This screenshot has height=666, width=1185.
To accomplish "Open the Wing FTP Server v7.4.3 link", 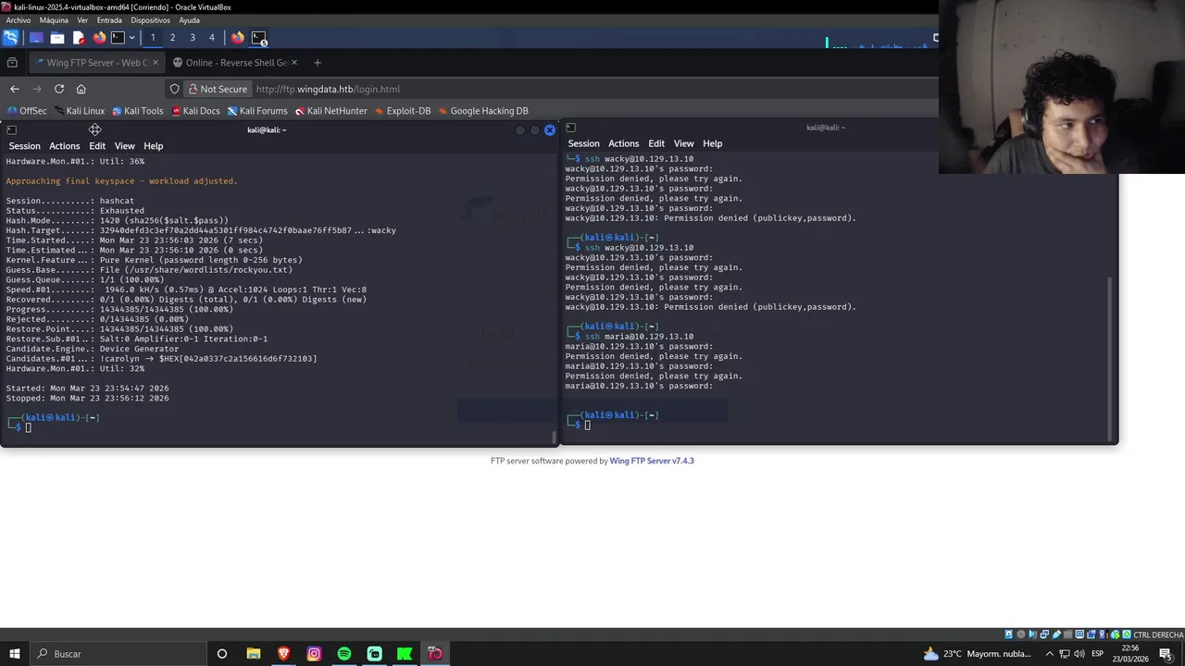I will pos(652,461).
